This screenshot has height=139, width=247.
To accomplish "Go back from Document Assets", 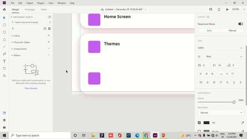I will tap(12, 17).
